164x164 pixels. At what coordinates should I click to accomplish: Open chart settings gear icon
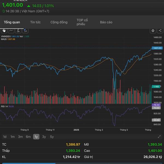[153, 31]
